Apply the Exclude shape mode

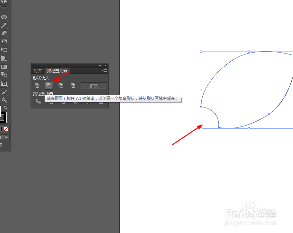tap(73, 86)
